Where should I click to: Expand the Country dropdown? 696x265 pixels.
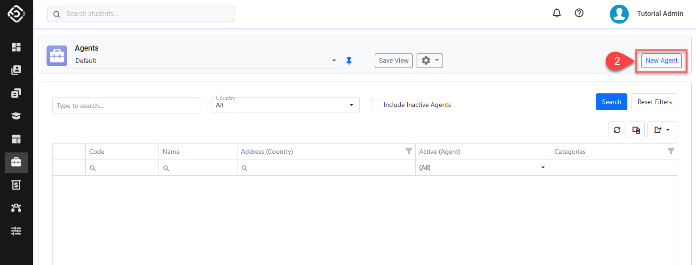tap(285, 105)
